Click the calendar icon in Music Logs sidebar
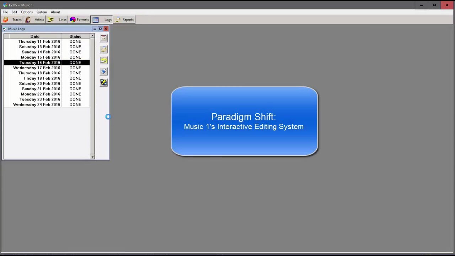This screenshot has height=256, width=455. click(x=103, y=38)
